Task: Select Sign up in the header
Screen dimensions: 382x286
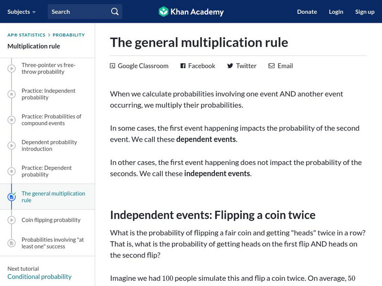Action: [x=365, y=11]
